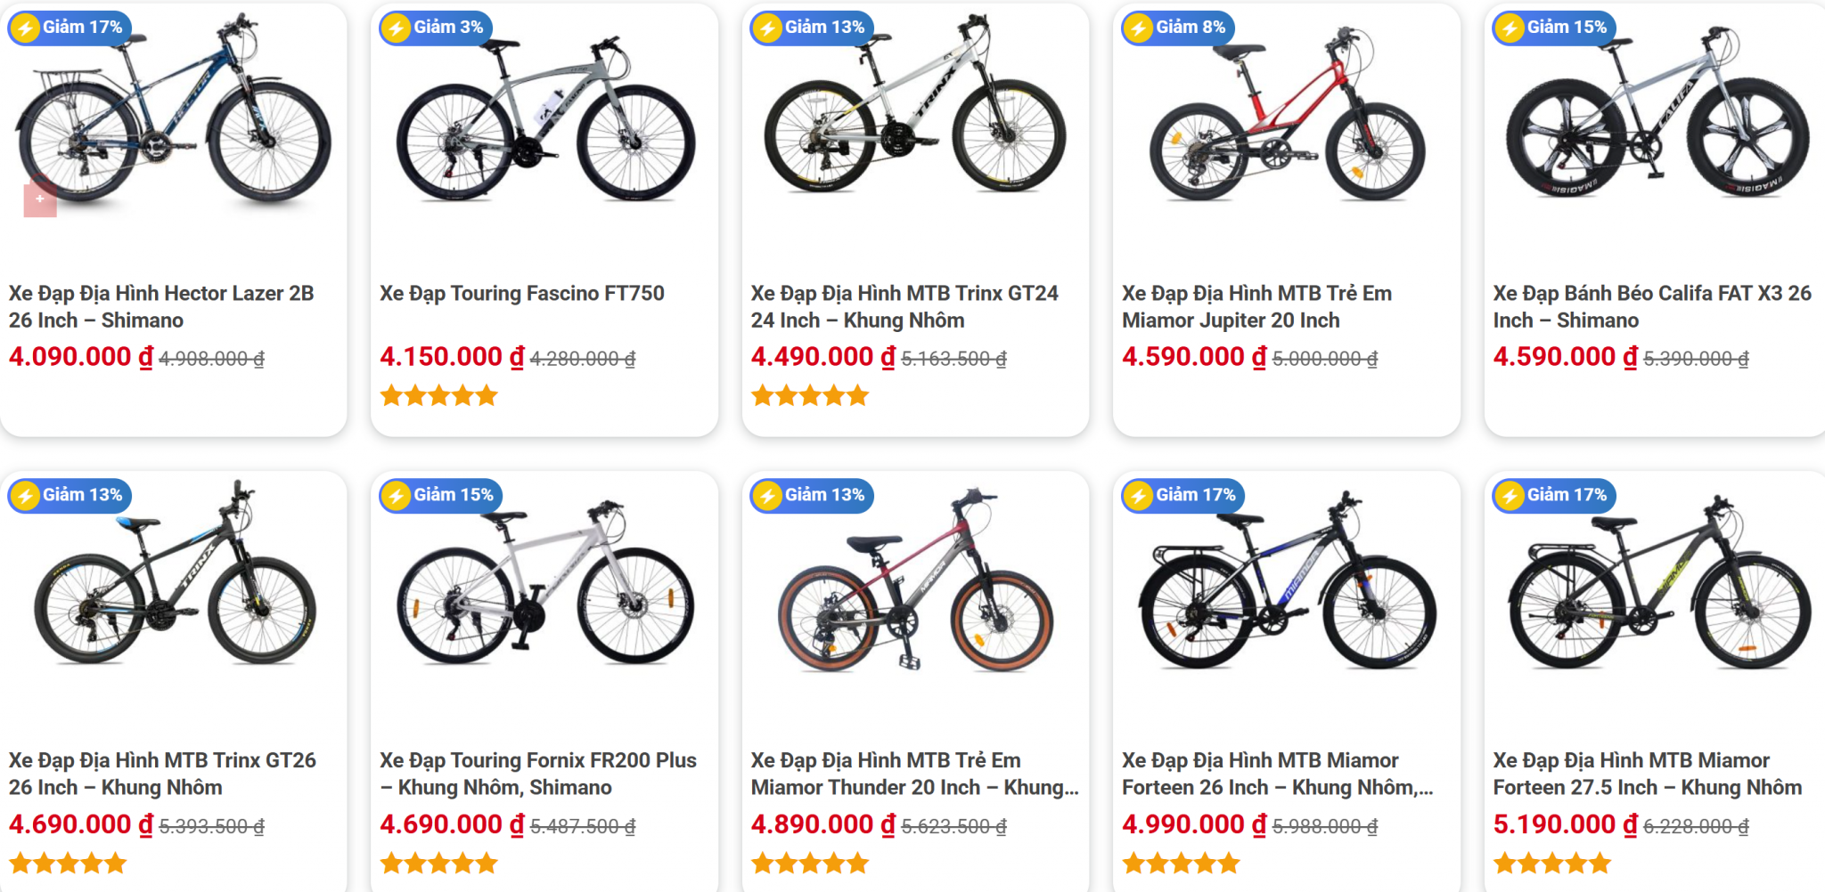Click the discount badge on Califa FAT X3
This screenshot has height=892, width=1825.
tap(1553, 28)
